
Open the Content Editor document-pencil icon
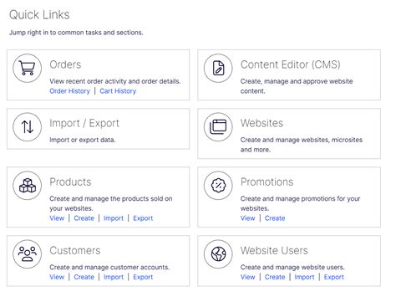(x=218, y=68)
